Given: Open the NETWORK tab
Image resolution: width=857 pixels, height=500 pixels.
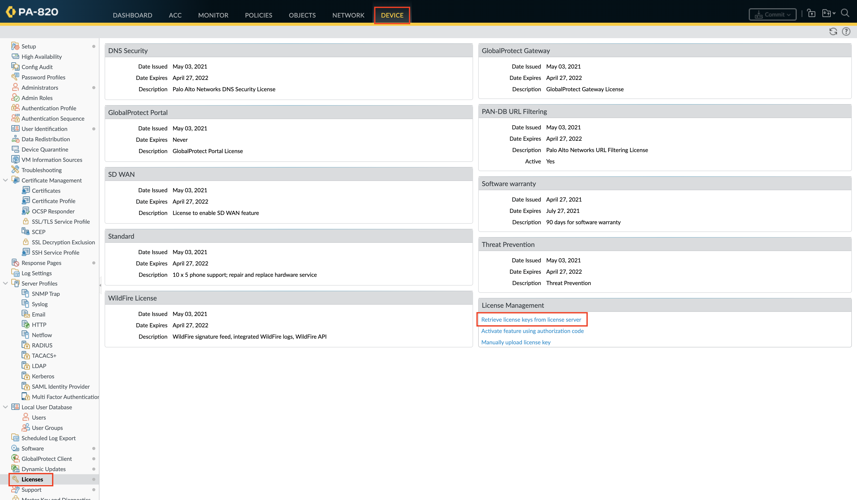Looking at the screenshot, I should tap(348, 15).
